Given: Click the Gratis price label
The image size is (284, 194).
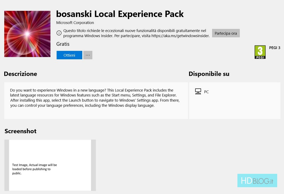Looking at the screenshot, I should click(63, 44).
